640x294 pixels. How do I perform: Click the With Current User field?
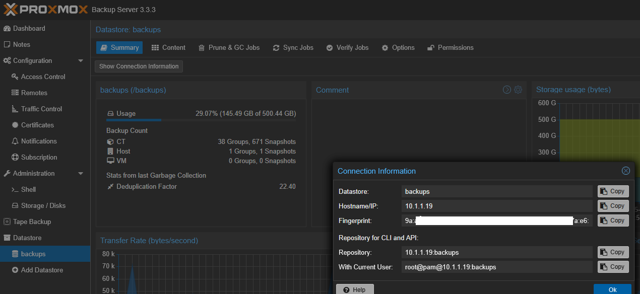497,267
